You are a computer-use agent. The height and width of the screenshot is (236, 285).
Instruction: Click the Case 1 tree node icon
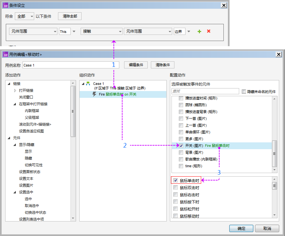tap(88, 84)
